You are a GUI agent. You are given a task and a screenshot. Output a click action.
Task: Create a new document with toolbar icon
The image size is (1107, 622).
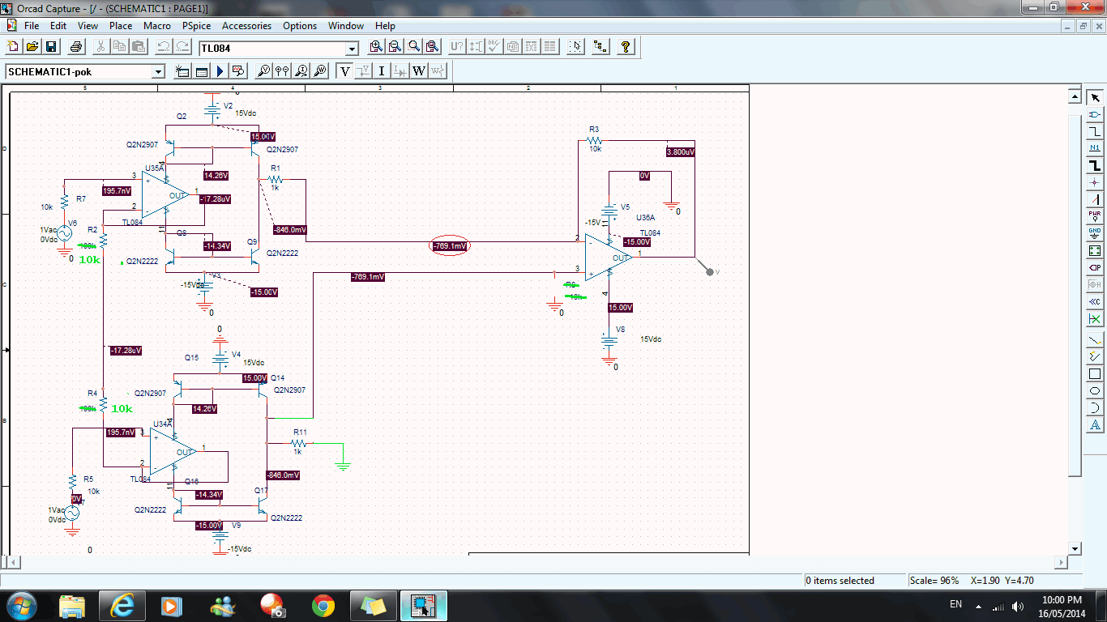pyautogui.click(x=13, y=47)
